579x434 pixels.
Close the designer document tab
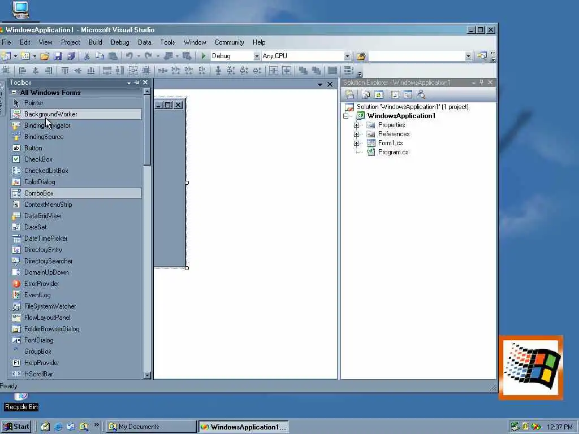[x=330, y=85]
